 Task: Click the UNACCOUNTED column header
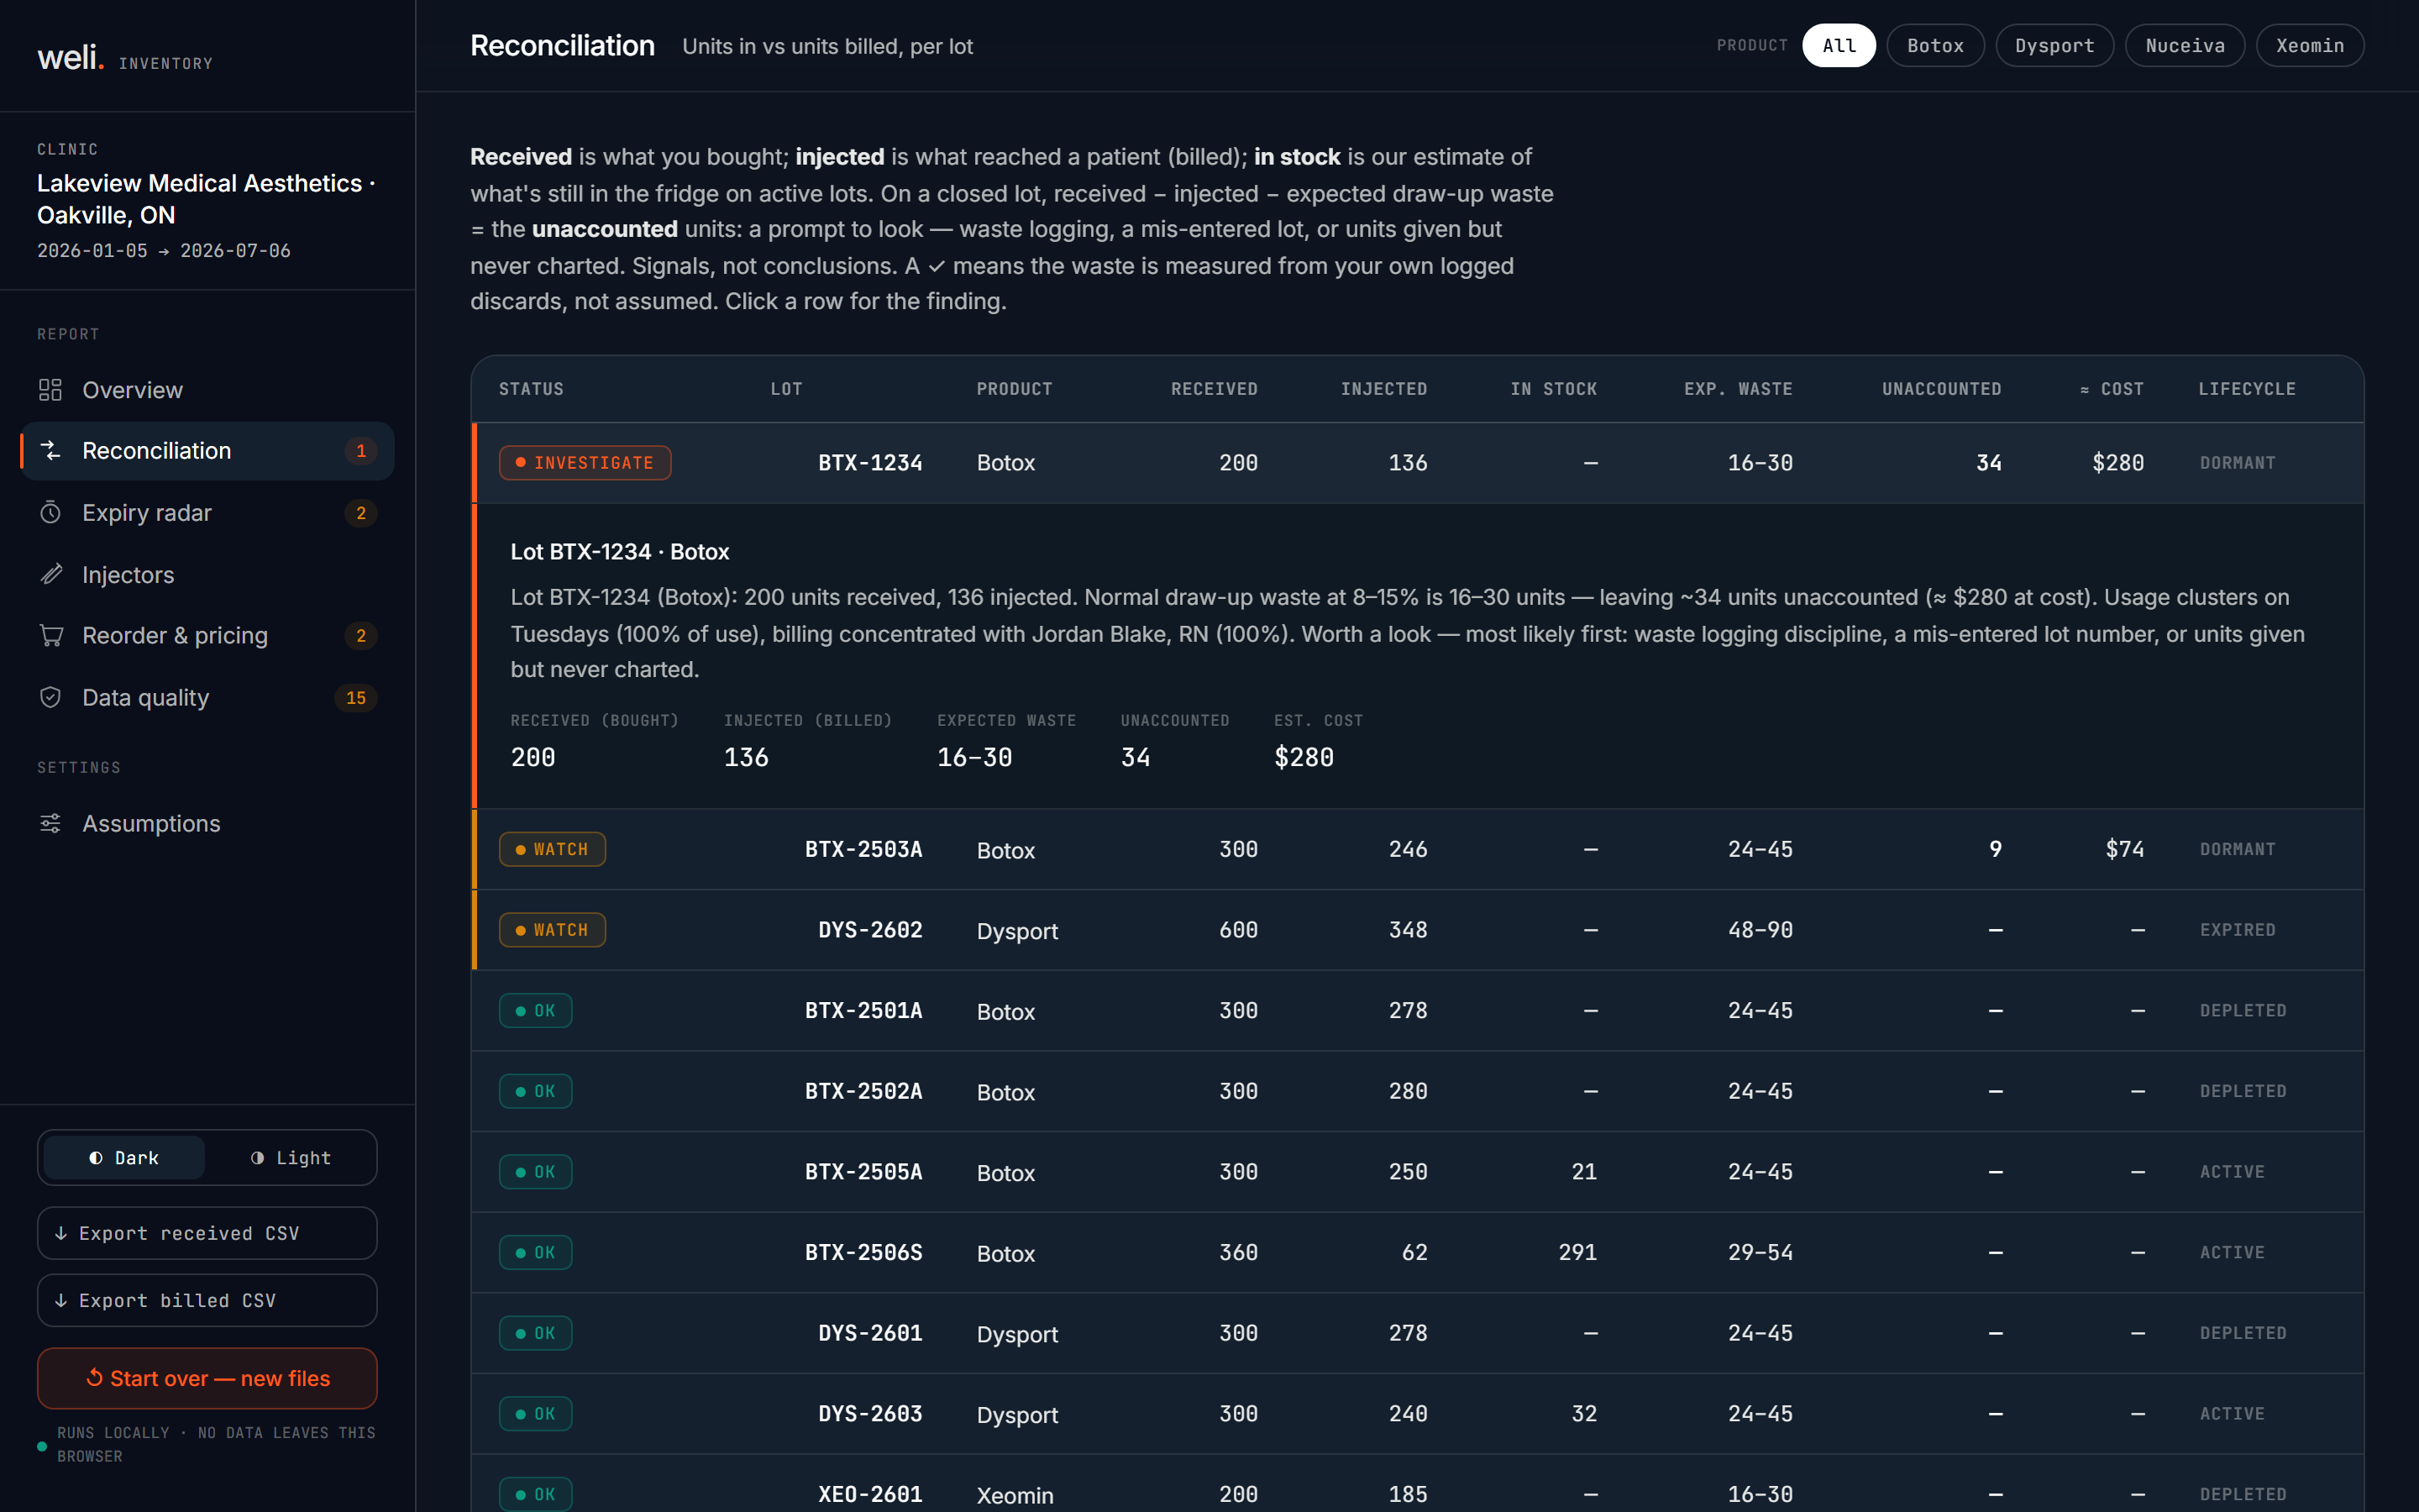pos(1941,389)
